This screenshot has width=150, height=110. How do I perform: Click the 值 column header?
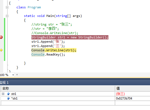[118, 88]
